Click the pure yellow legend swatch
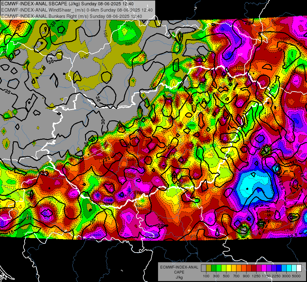Screen dimensions: 307x282 229,268
